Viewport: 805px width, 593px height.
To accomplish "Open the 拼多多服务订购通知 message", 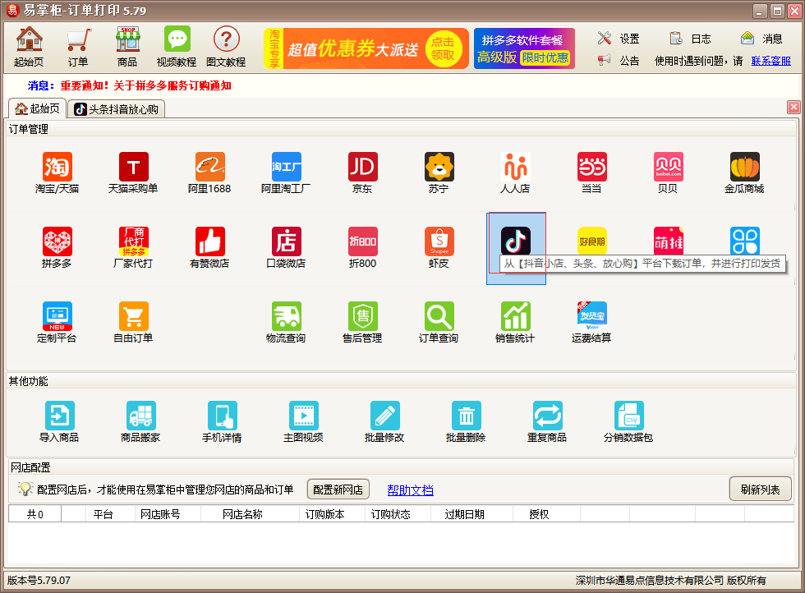I will 146,85.
